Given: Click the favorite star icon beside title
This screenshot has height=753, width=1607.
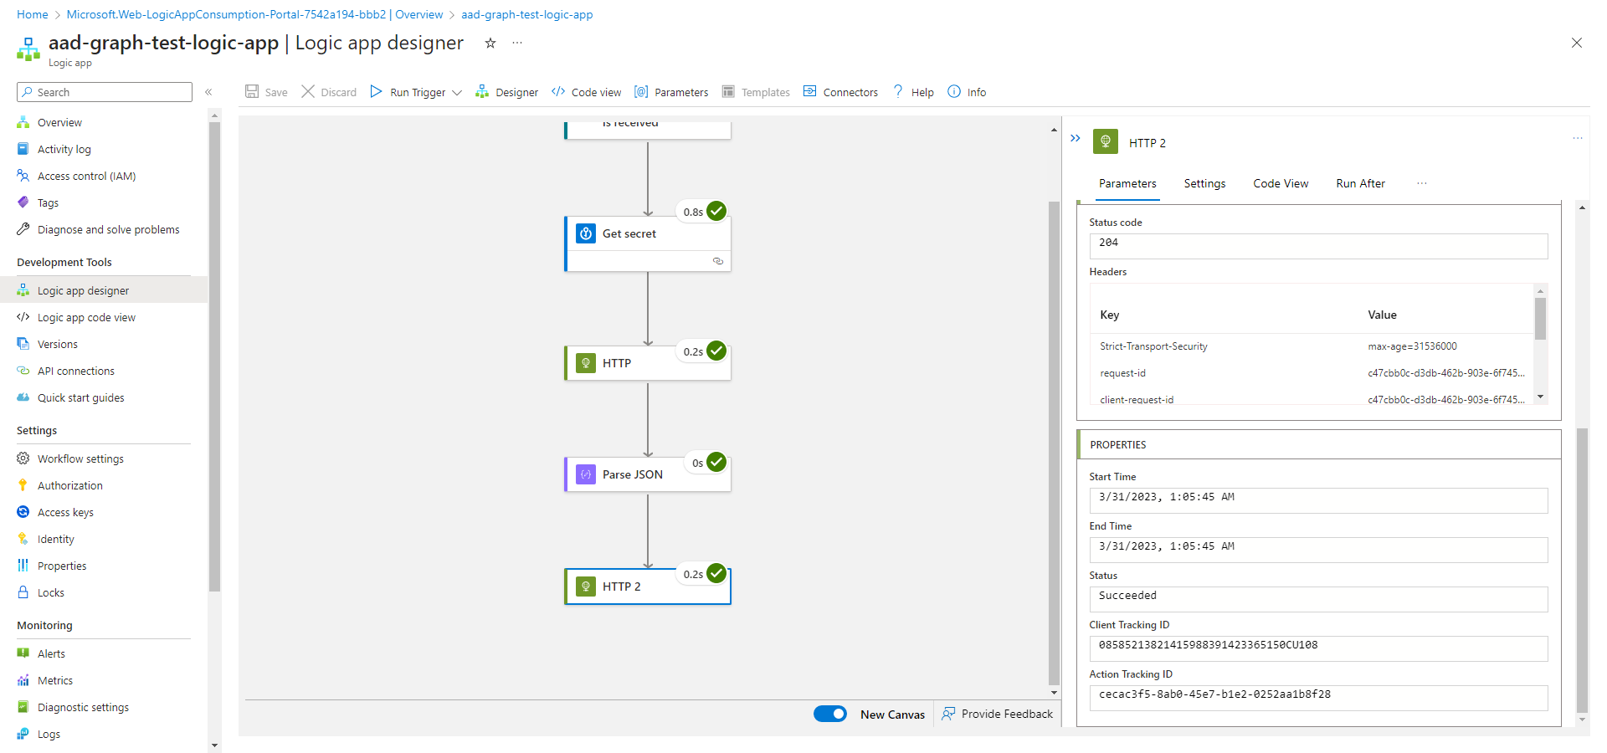Looking at the screenshot, I should coord(490,44).
